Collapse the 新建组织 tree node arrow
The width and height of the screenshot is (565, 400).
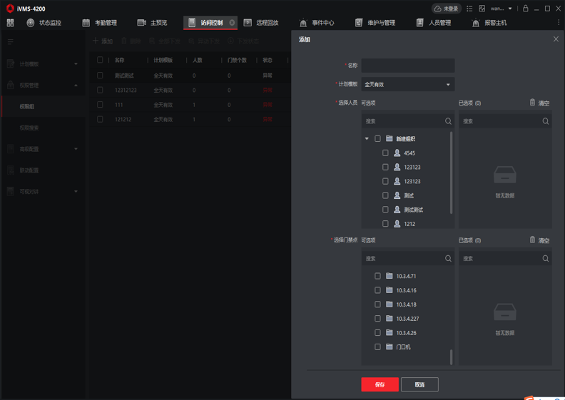(367, 139)
